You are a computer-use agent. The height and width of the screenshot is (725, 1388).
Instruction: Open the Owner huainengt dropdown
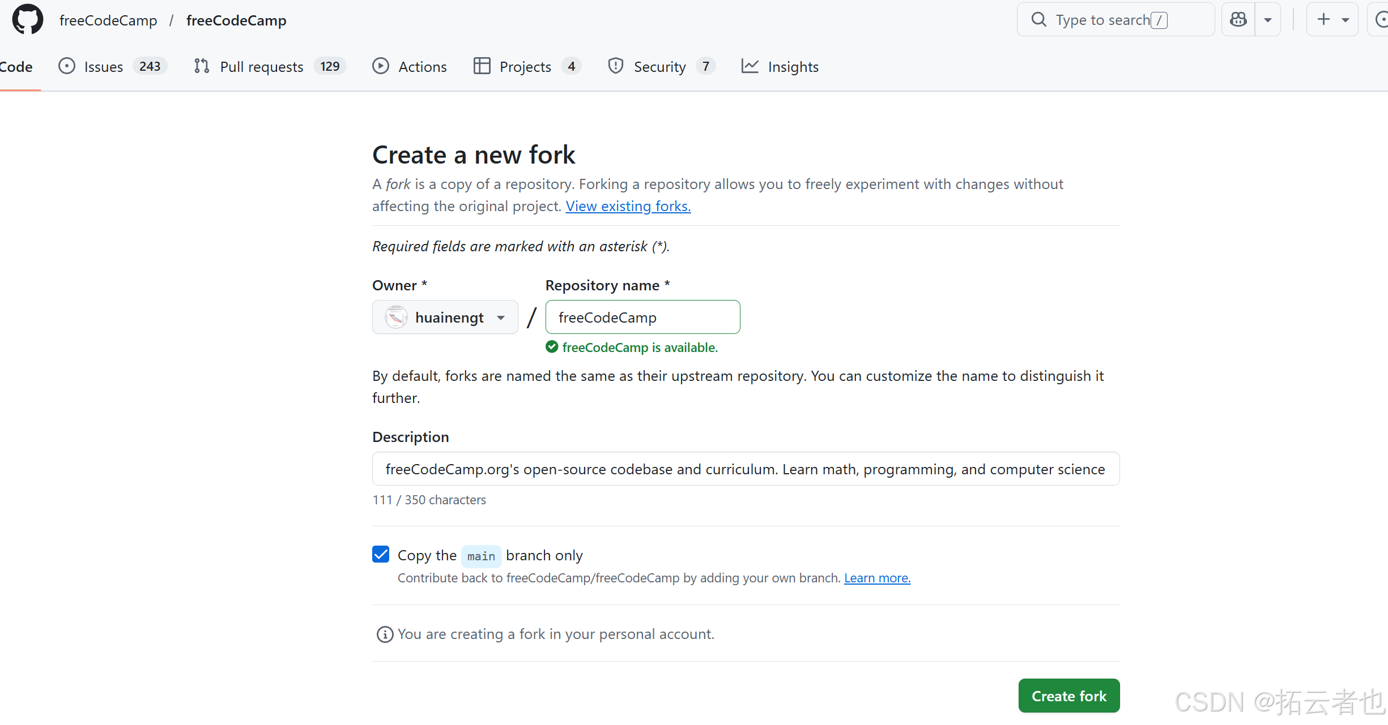[x=445, y=318]
